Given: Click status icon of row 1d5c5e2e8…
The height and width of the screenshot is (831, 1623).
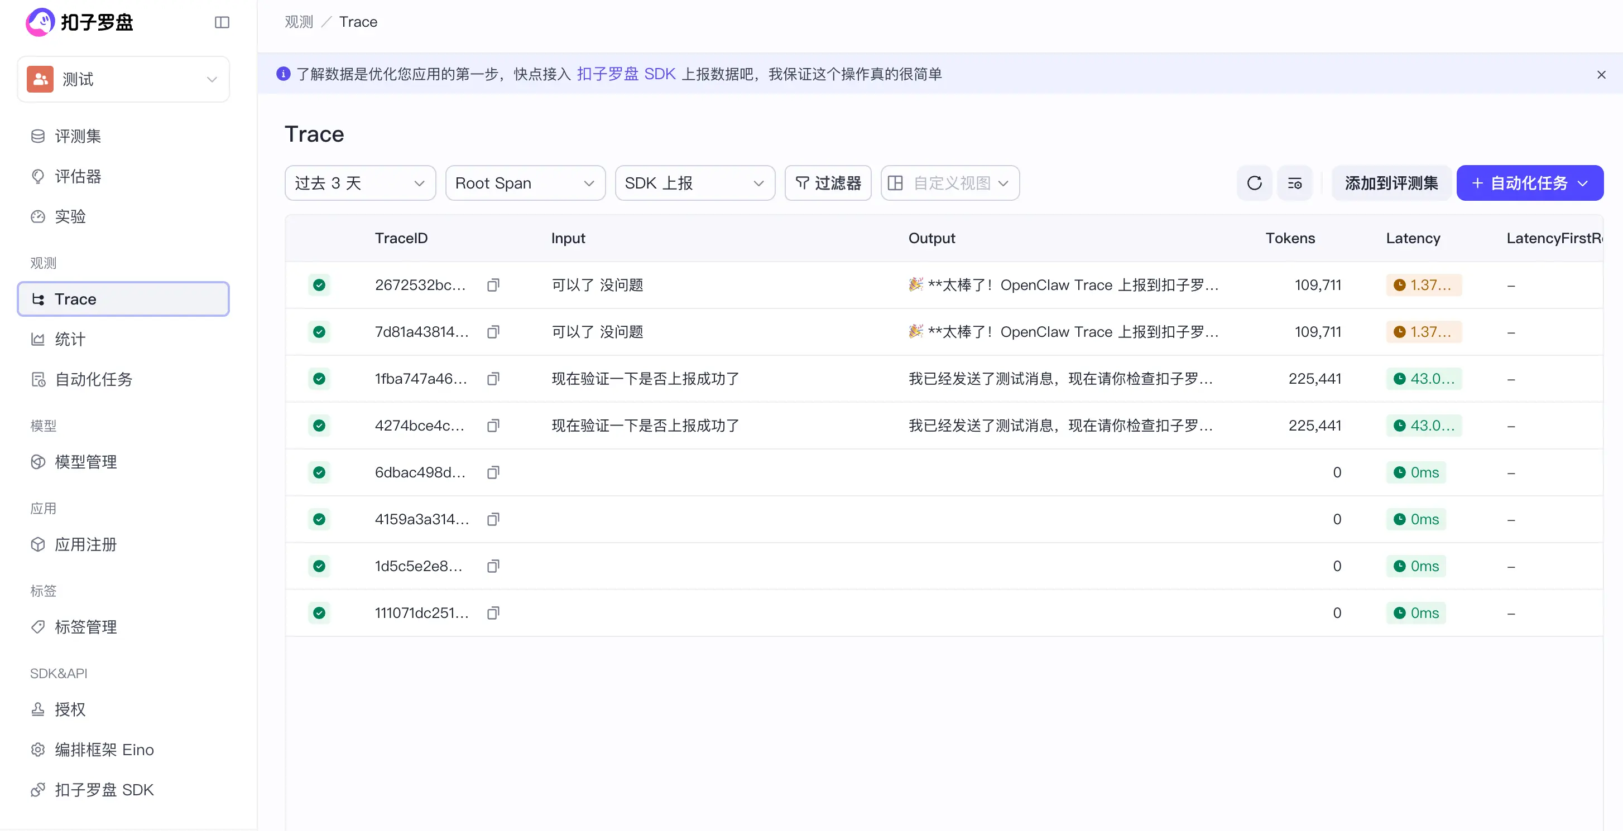Looking at the screenshot, I should coord(319,566).
